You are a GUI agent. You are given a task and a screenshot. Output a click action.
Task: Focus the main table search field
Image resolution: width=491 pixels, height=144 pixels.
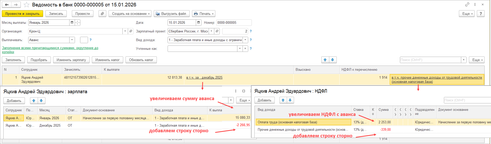(x=430, y=60)
